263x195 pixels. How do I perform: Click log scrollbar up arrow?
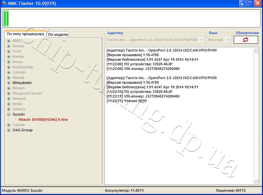point(256,51)
